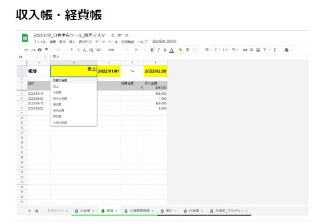Click the document title 20220312_白色申告ツール
The height and width of the screenshot is (223, 313).
(x=69, y=35)
